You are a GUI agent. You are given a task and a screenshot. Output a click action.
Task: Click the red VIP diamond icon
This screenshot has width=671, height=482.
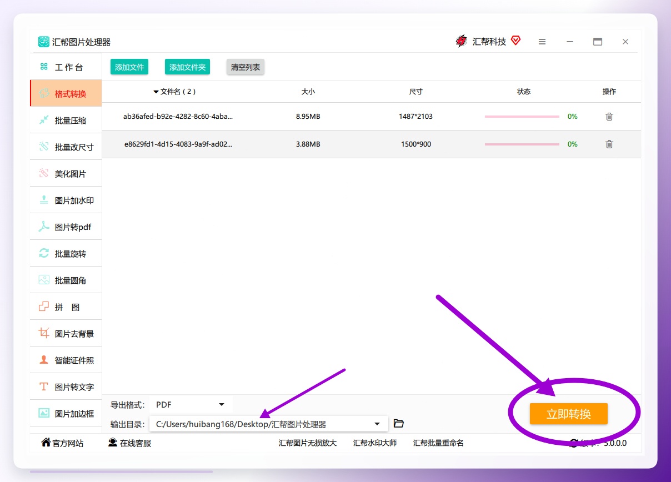pyautogui.click(x=516, y=41)
